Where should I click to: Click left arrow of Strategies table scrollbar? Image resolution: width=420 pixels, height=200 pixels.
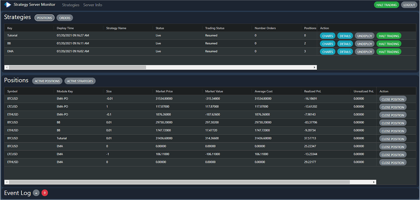click(7, 67)
